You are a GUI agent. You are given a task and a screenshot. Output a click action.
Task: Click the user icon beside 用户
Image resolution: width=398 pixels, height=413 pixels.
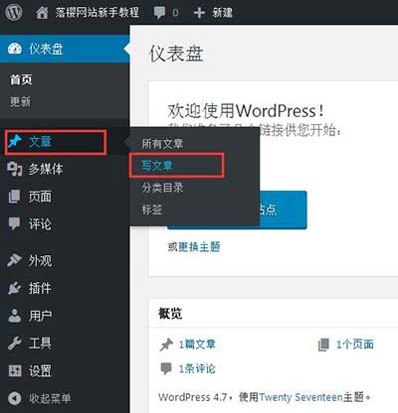coord(15,316)
